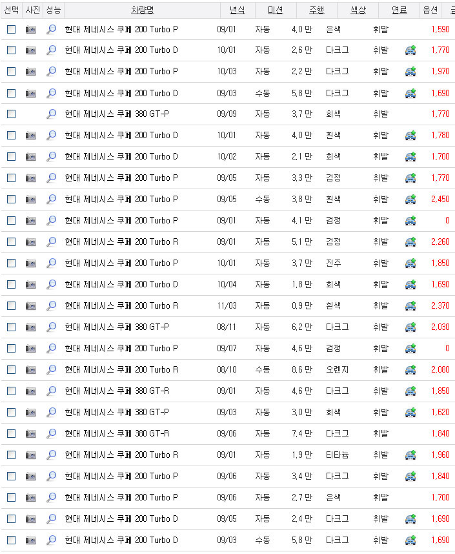Viewport: 455px width, 554px height.
Task: Select checkbox for the 1,590 listing
Action: click(12, 29)
